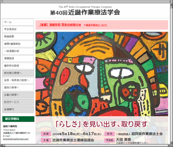Open the 託児サービス entry
The width and height of the screenshot is (173, 147).
18,102
